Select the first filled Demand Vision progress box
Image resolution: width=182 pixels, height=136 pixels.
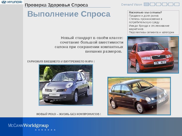[146, 4]
